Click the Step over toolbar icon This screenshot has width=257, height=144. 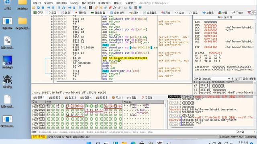coord(63,8)
